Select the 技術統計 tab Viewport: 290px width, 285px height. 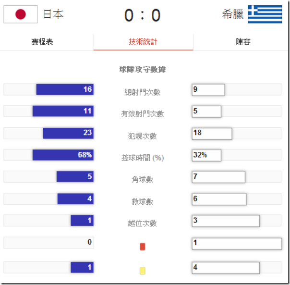tap(143, 42)
